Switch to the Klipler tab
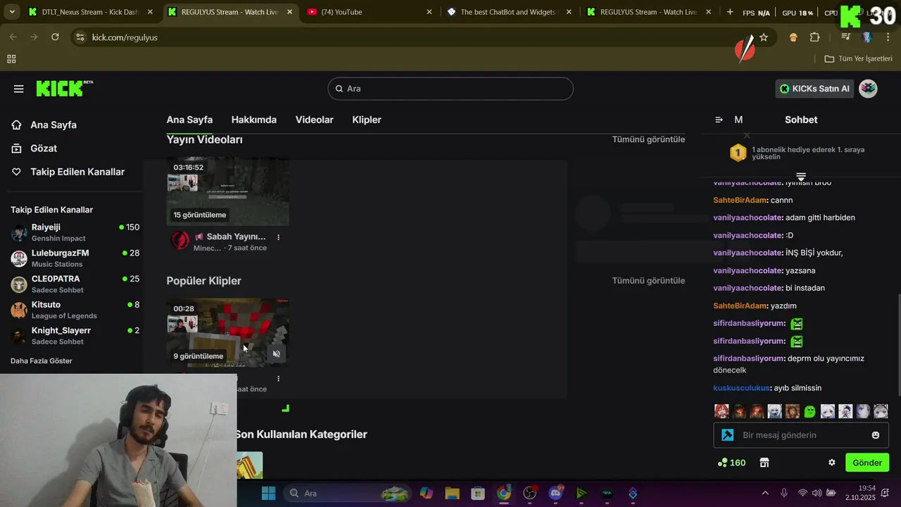This screenshot has width=901, height=507. pyautogui.click(x=367, y=120)
